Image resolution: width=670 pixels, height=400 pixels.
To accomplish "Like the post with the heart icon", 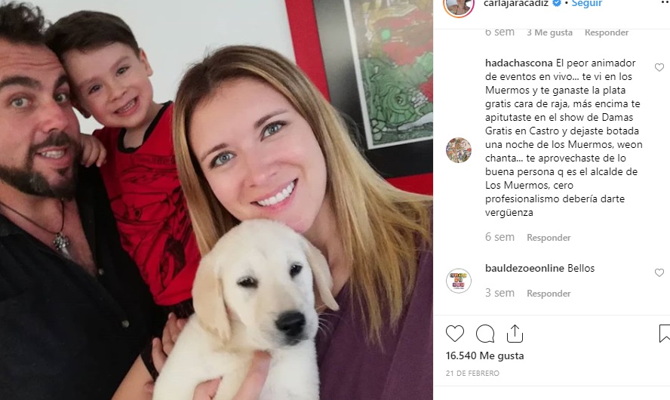I will (455, 334).
